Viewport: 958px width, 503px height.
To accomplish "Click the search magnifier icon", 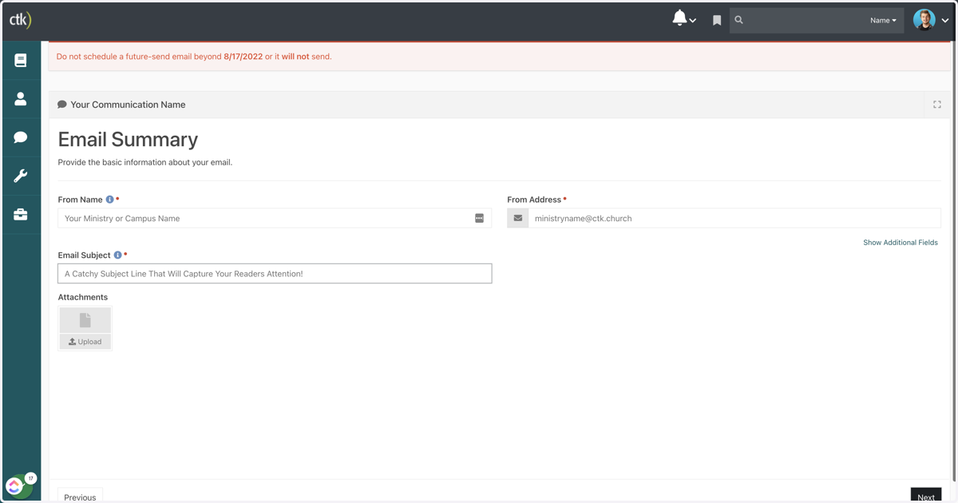I will tap(739, 20).
